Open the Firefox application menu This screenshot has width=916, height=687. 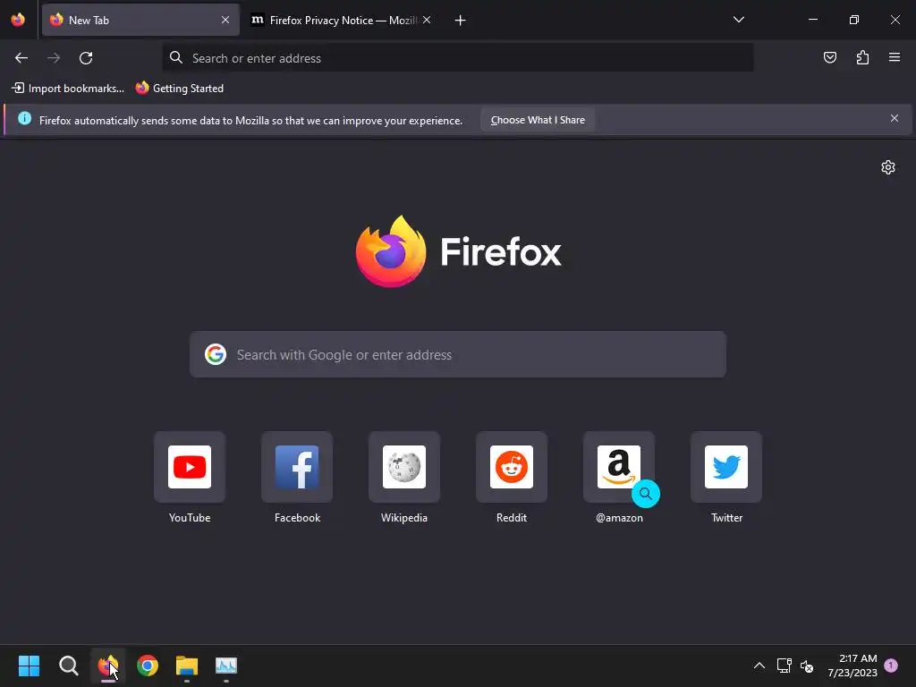tap(895, 57)
